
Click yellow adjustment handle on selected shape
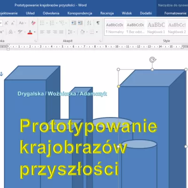point(118,86)
